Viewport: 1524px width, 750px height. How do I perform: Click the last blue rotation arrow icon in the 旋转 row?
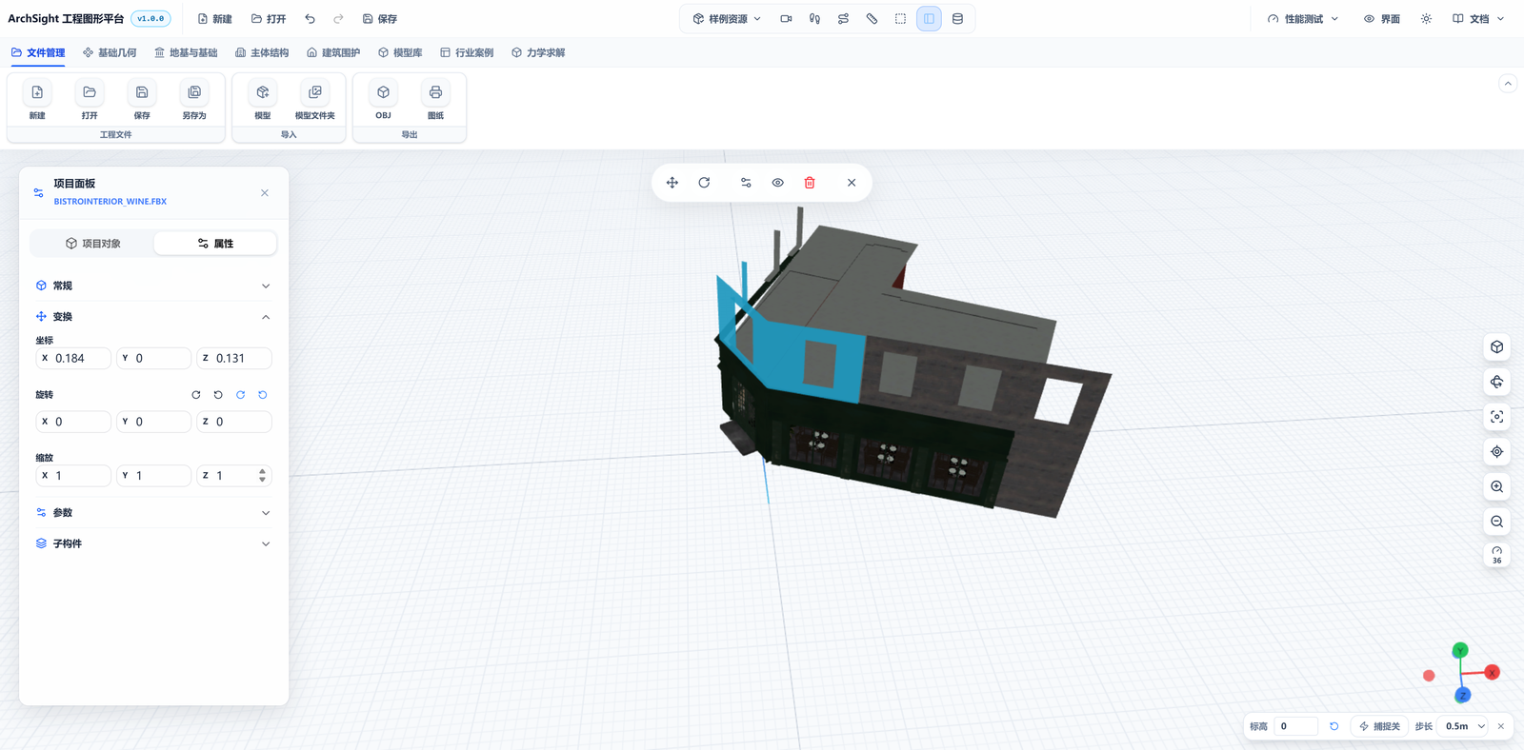pyautogui.click(x=263, y=395)
